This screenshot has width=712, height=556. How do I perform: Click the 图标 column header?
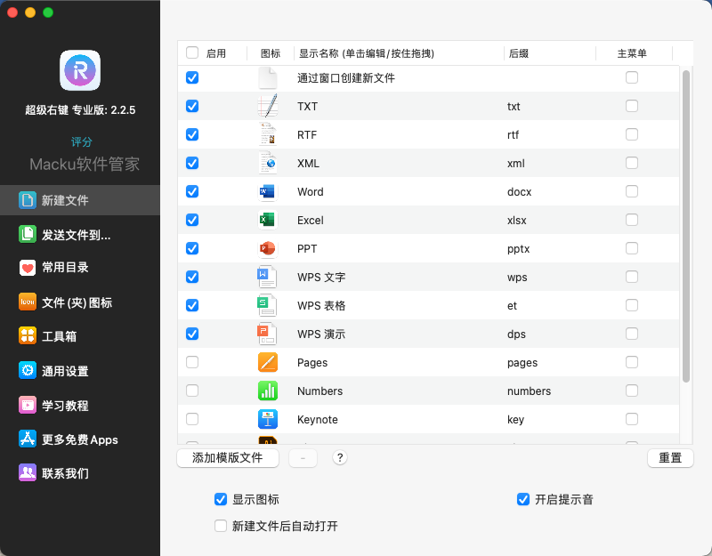271,53
